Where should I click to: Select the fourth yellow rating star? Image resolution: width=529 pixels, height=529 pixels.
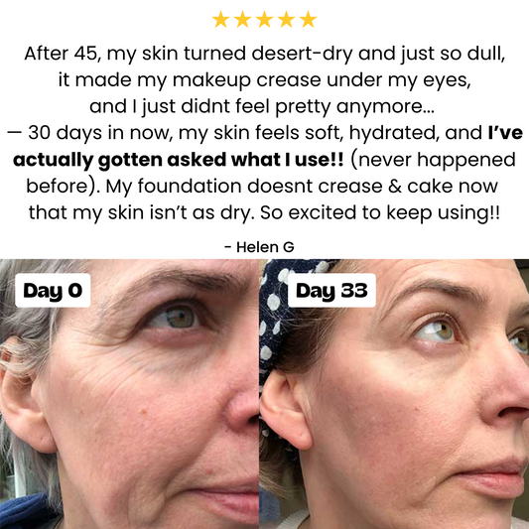point(287,19)
